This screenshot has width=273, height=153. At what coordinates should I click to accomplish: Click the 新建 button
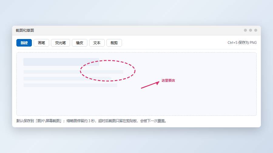coord(24,43)
